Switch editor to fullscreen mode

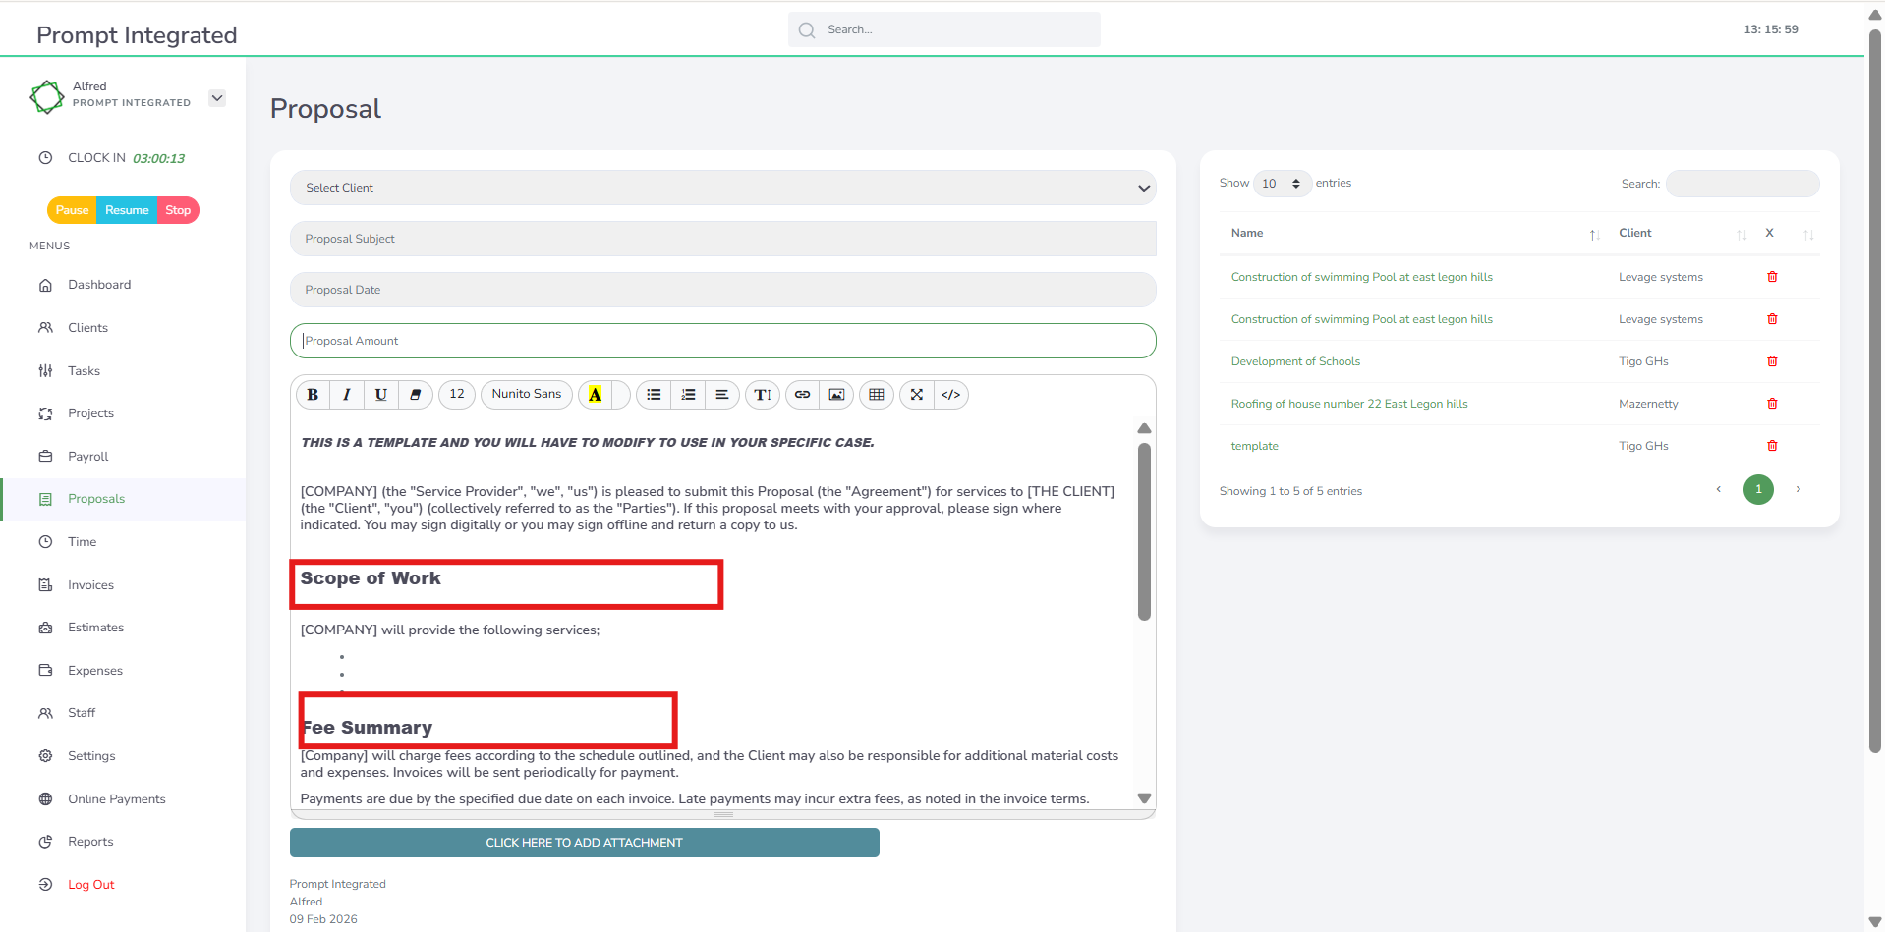[x=917, y=395]
